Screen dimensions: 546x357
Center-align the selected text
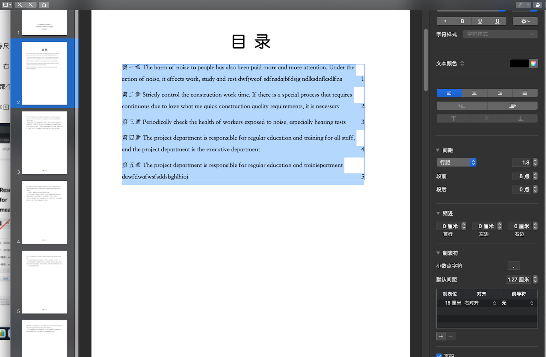coord(474,93)
